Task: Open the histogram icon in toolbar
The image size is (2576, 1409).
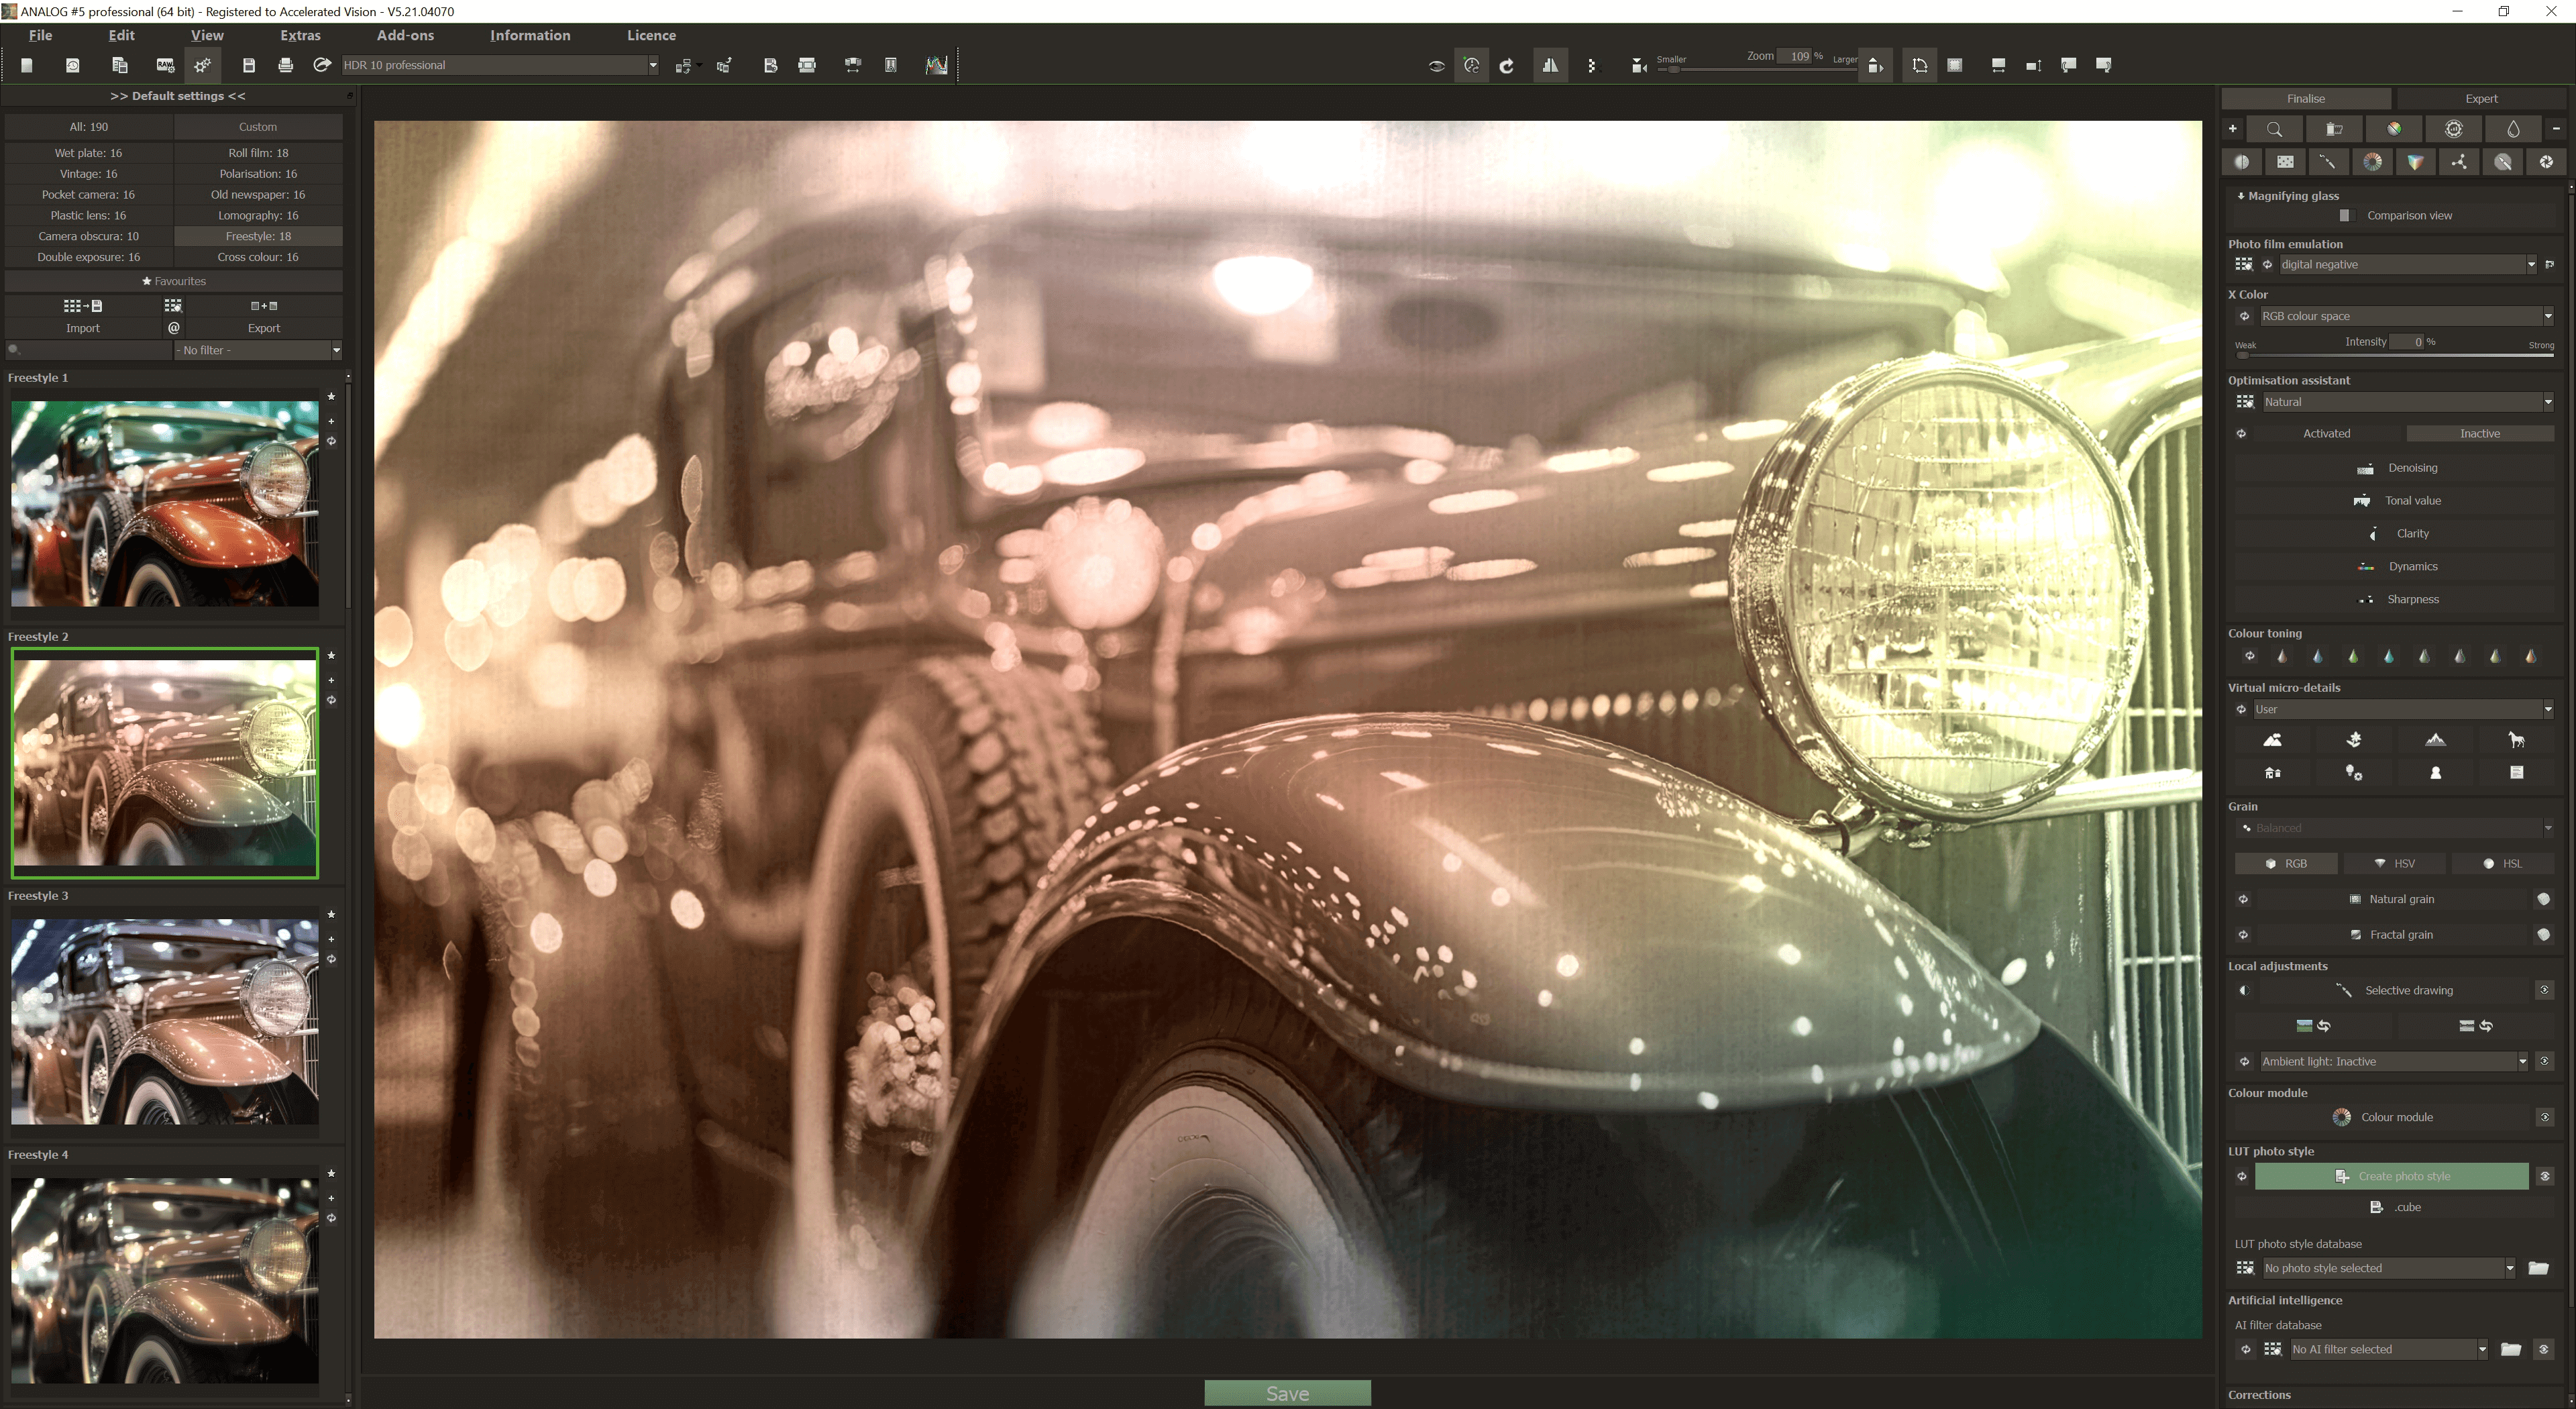Action: click(x=936, y=65)
